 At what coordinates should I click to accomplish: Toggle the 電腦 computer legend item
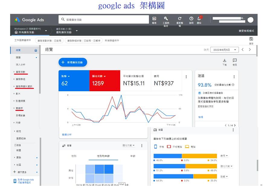190,147
